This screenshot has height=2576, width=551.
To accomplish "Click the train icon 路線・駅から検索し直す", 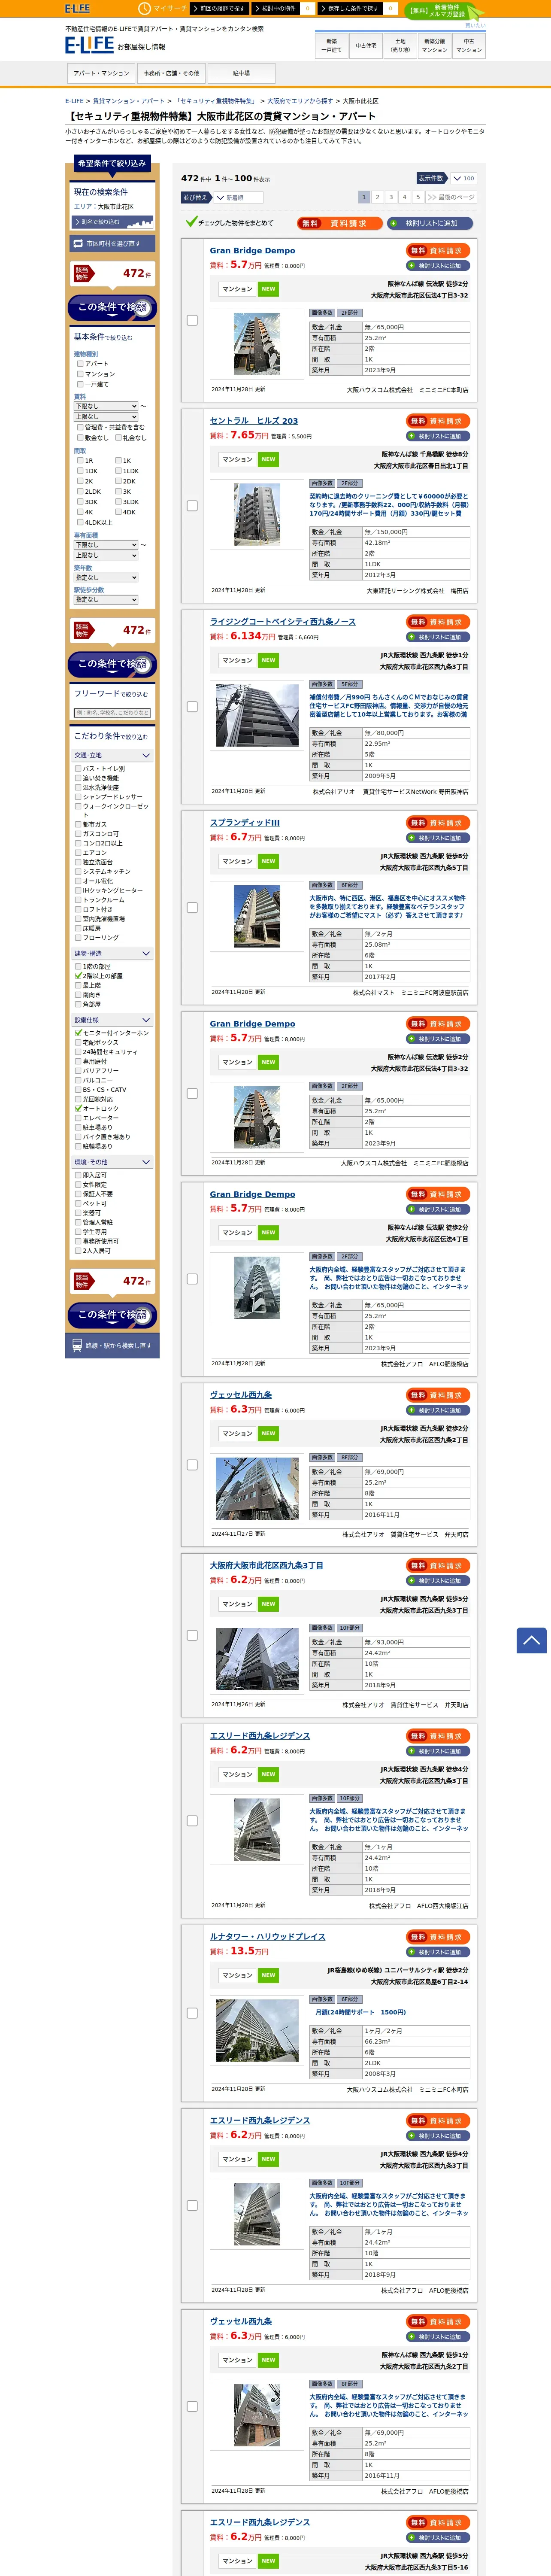I will tap(77, 1345).
